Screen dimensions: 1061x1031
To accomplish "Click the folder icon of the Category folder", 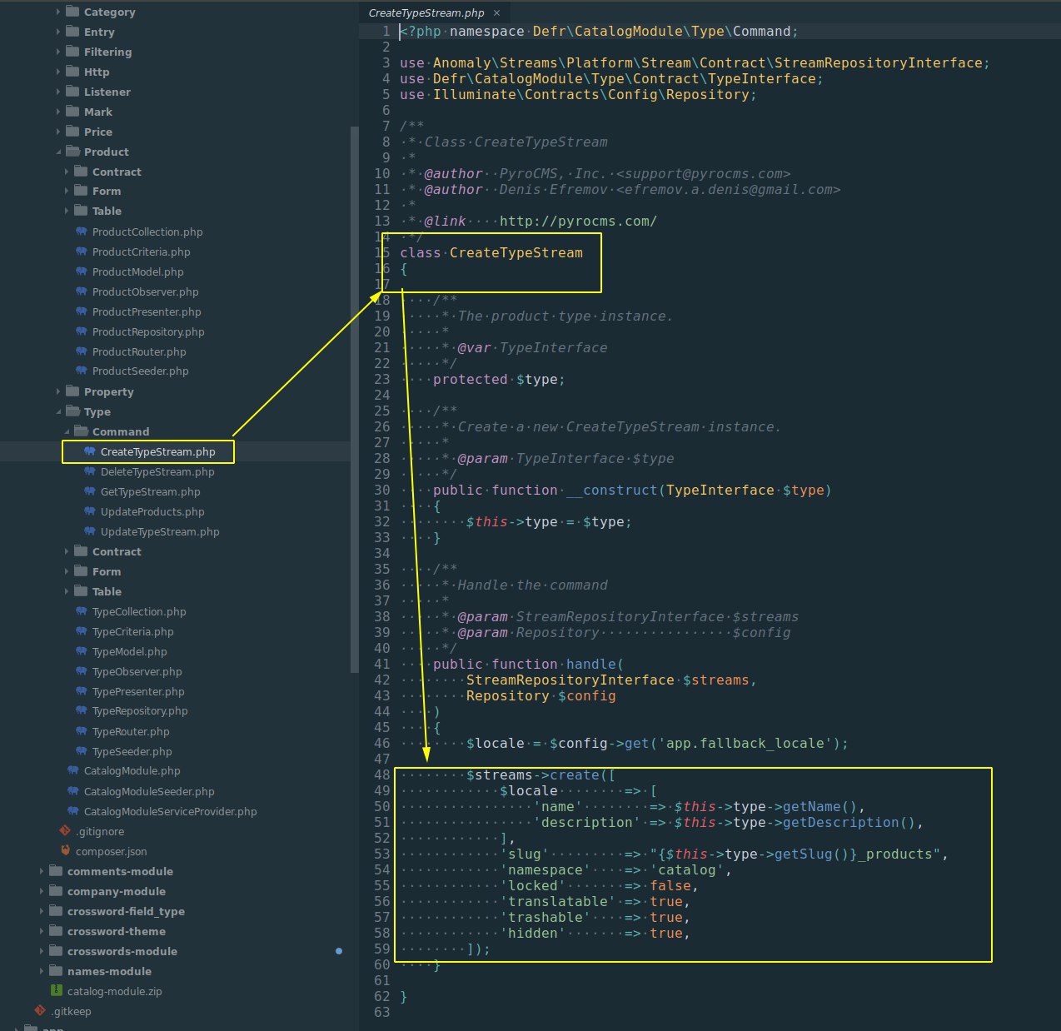I will [x=72, y=12].
